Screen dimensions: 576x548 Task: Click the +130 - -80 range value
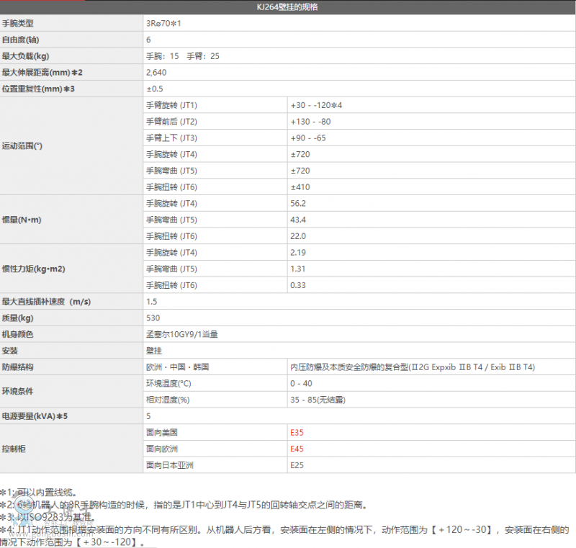point(310,122)
